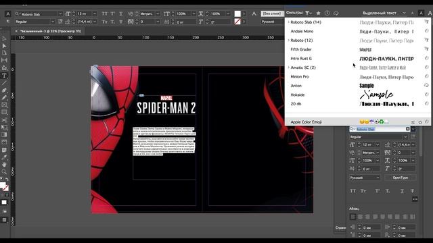Select the 20 db font entry
This screenshot has height=243, width=433.
pos(296,104)
